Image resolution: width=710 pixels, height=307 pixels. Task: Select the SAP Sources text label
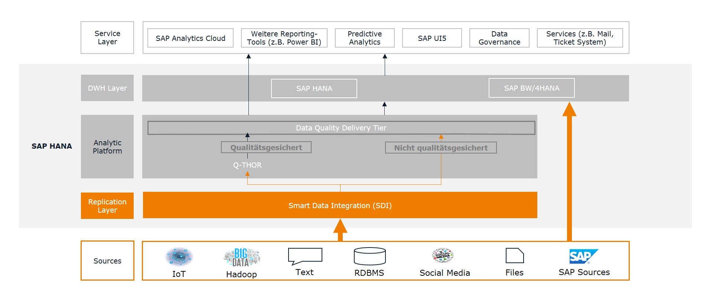pos(584,272)
